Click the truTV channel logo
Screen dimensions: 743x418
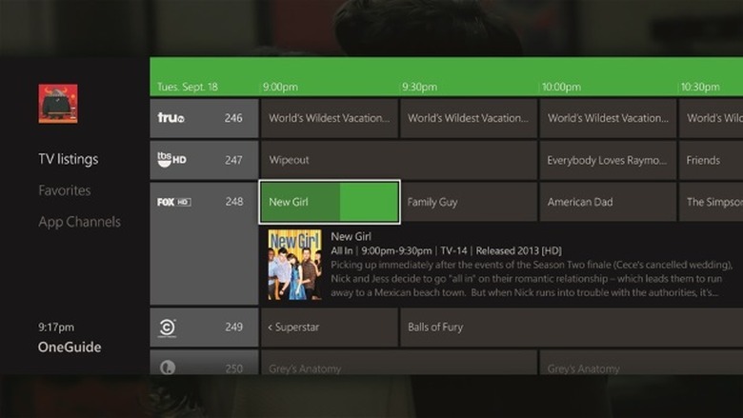(172, 118)
